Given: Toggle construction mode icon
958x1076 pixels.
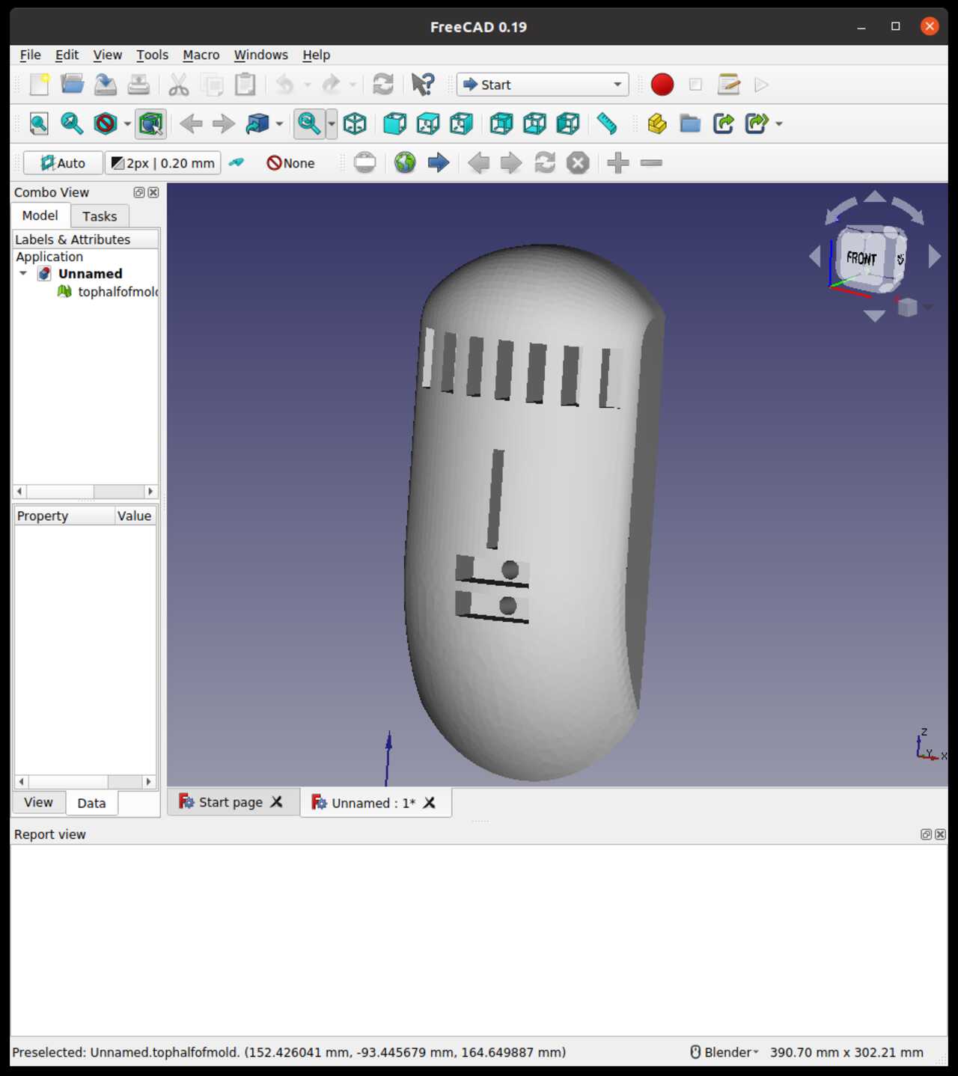Looking at the screenshot, I should (x=237, y=162).
